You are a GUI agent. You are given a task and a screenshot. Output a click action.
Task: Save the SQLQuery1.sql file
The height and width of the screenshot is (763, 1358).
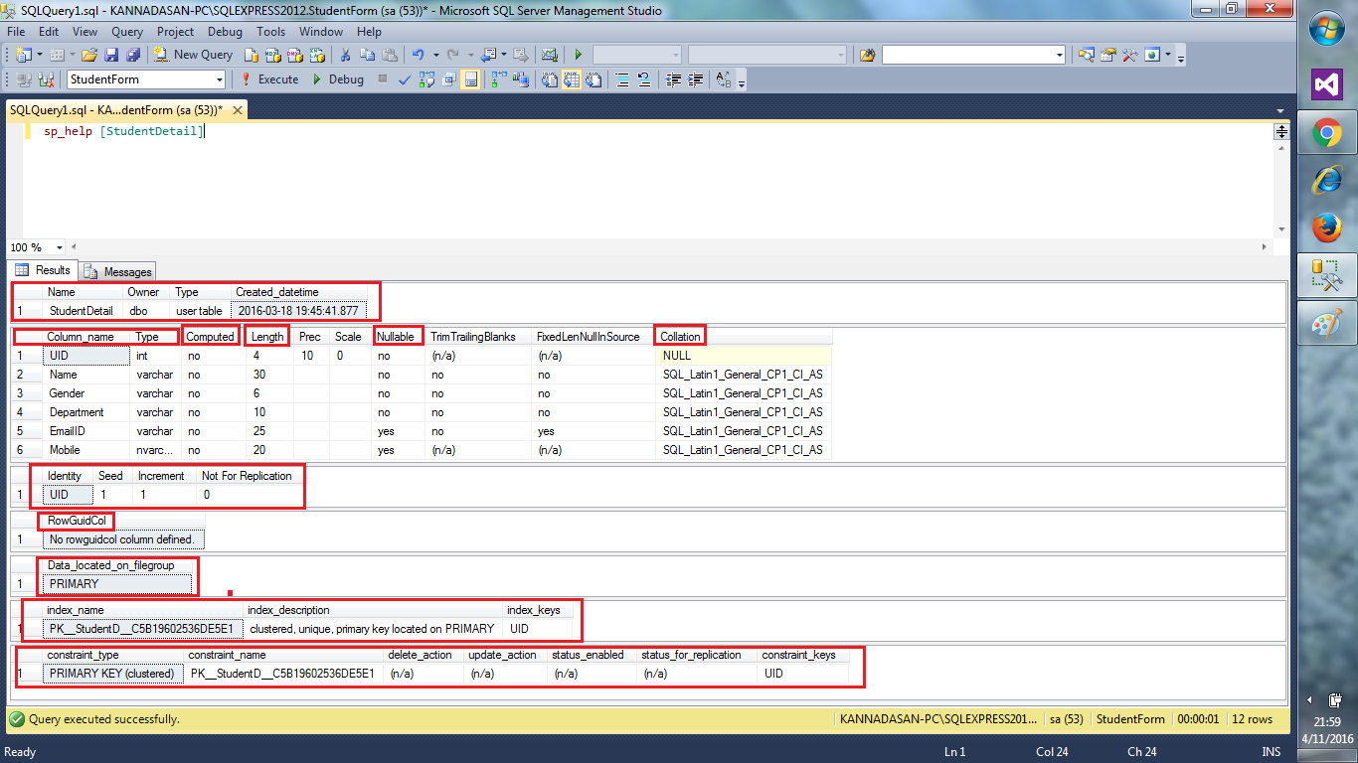(x=111, y=55)
